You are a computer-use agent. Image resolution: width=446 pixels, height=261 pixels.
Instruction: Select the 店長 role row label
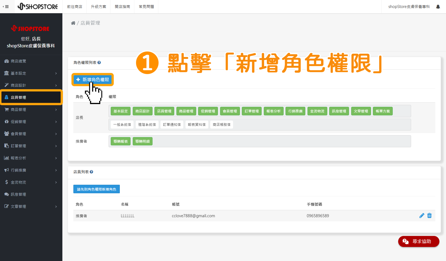point(79,118)
